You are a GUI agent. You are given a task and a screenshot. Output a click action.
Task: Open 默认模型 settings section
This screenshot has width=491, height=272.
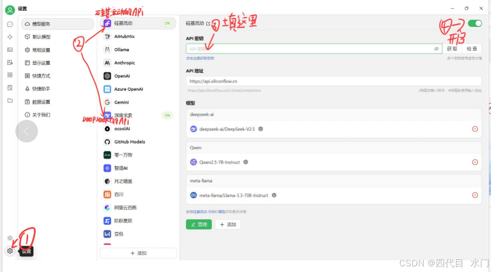[58, 37]
